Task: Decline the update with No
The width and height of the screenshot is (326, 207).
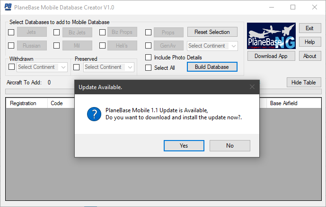Action: point(229,146)
